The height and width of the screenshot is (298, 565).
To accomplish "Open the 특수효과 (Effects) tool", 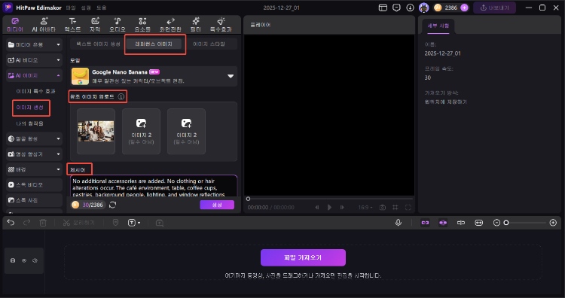I will coord(221,25).
